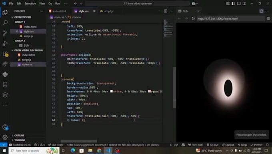The image size is (272, 154).
Task: Click the editor horizontal scrollbar
Action: pos(79,141)
